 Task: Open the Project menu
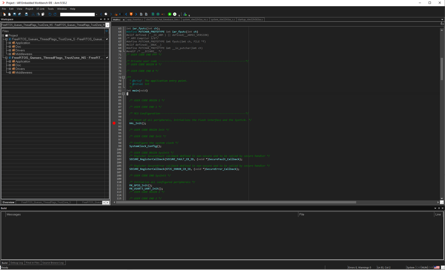coord(29,9)
